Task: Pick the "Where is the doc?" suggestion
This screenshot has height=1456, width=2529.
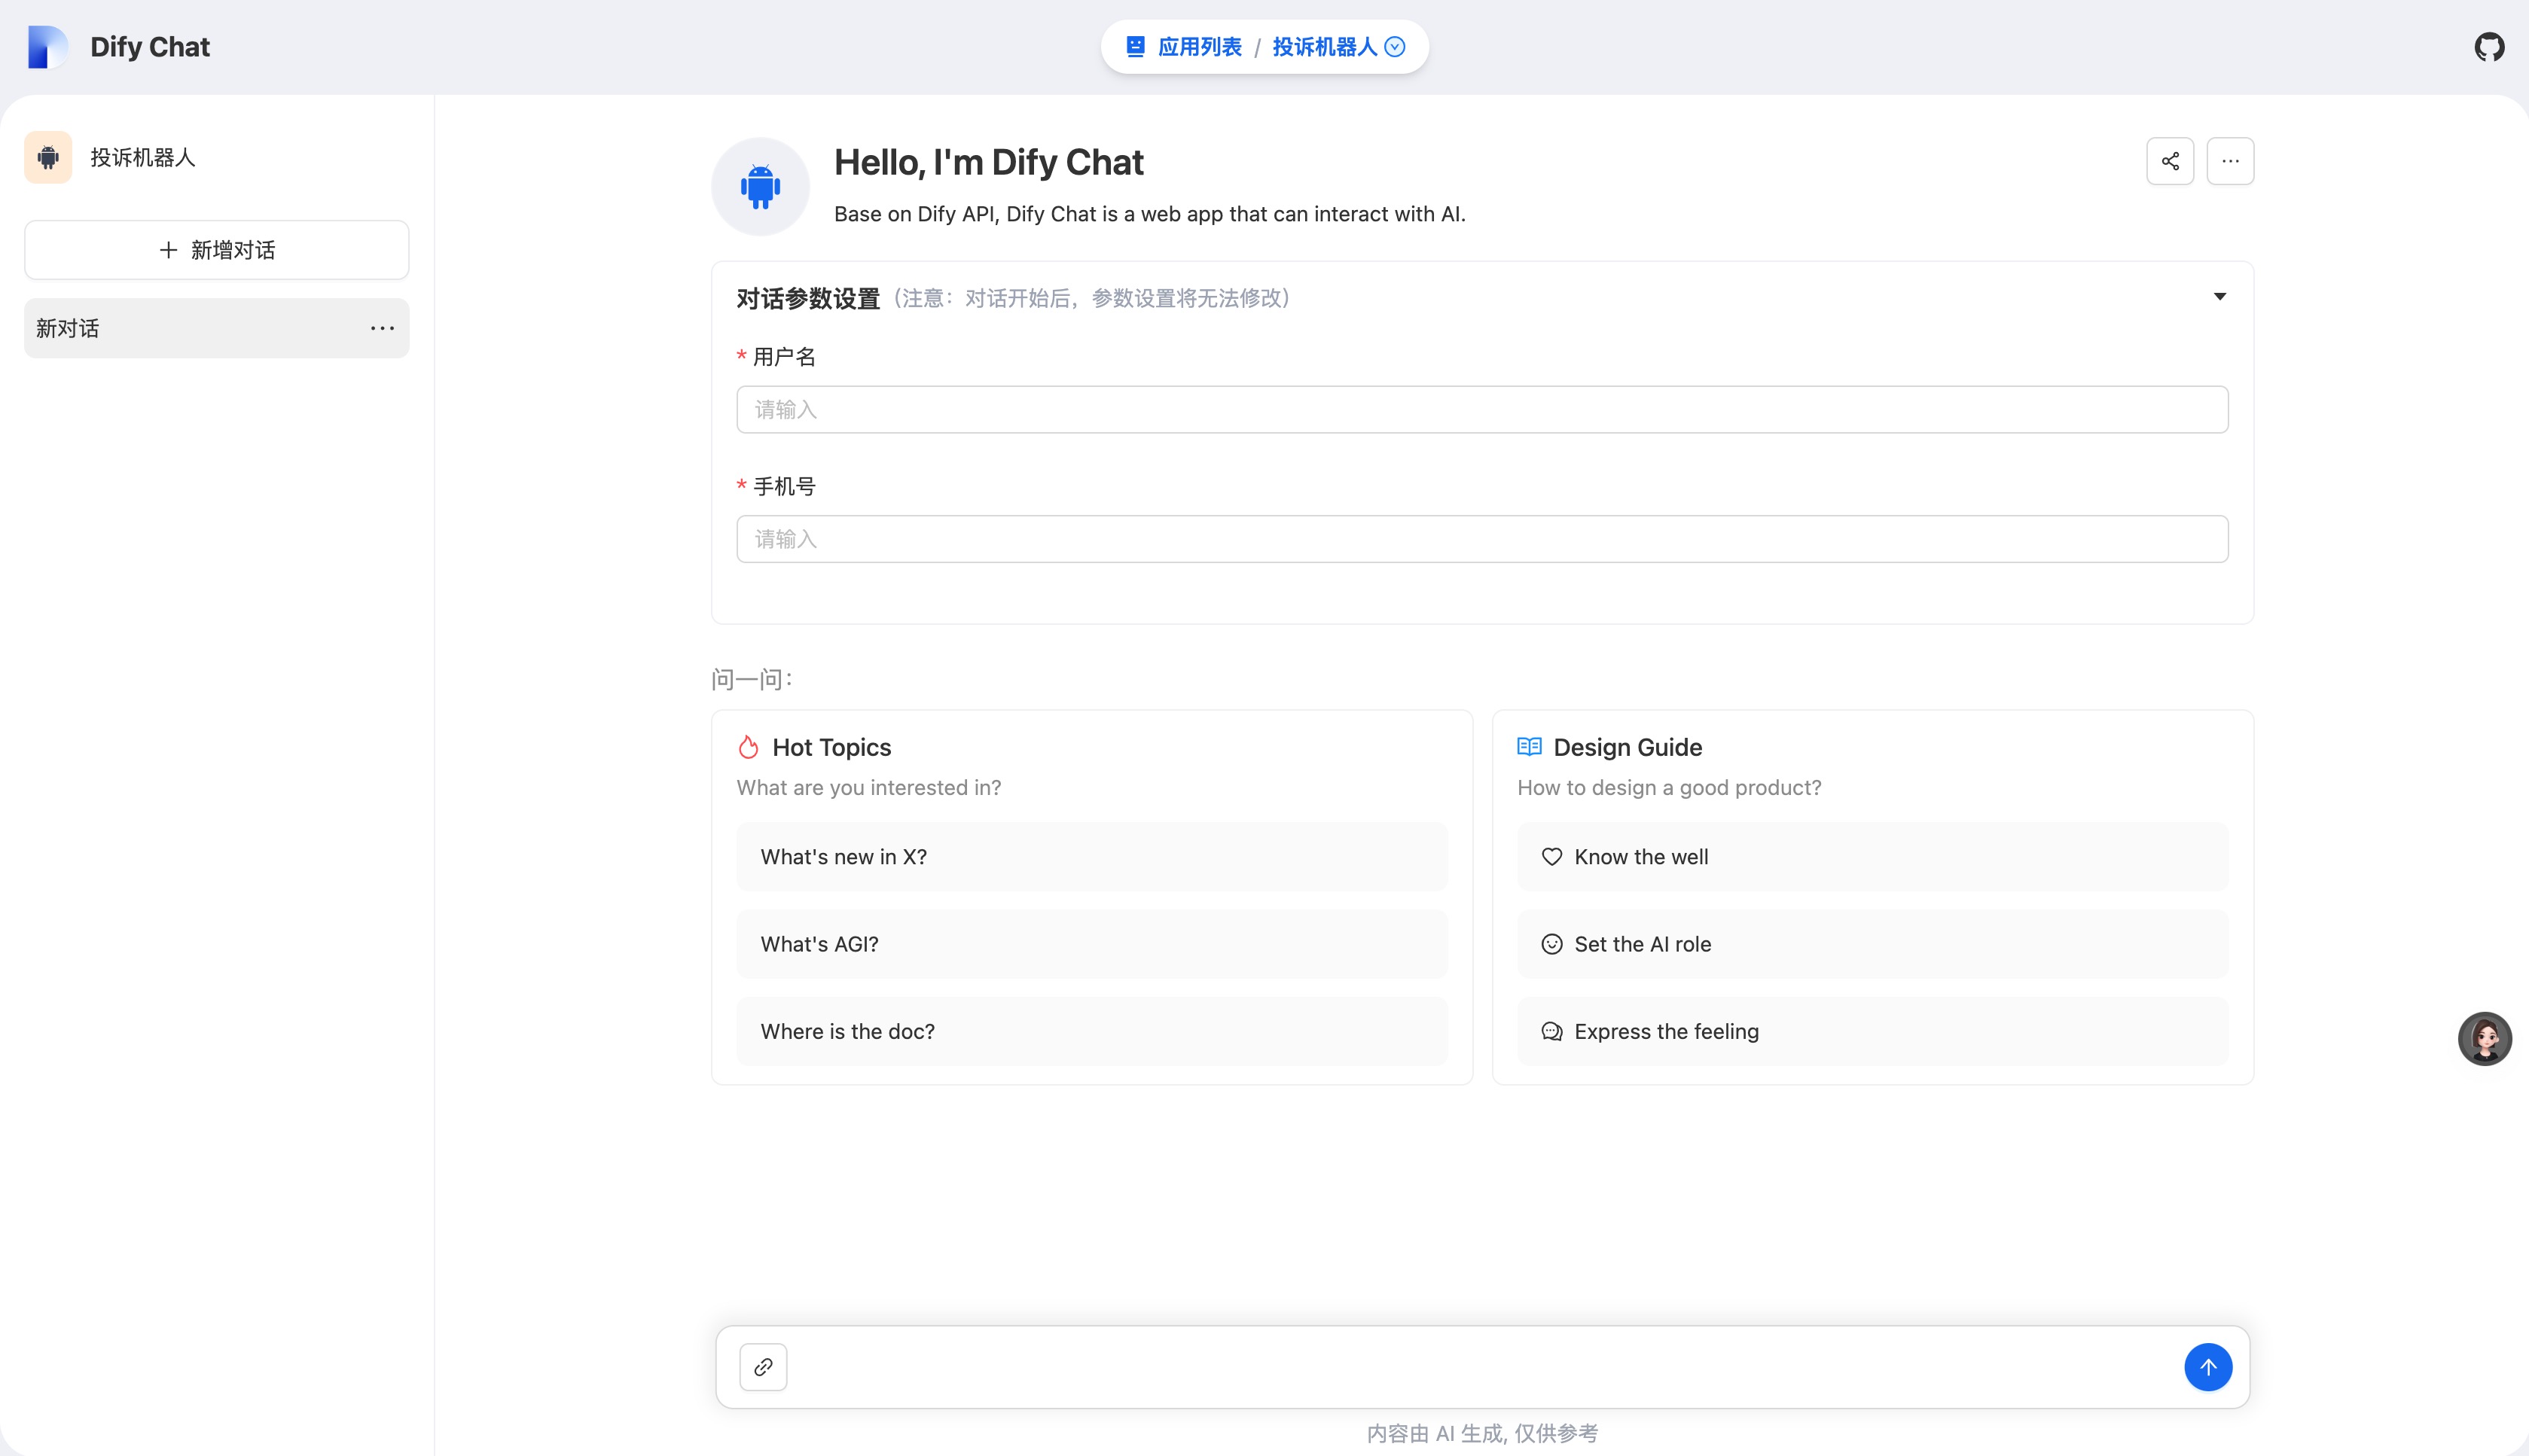Action: tap(1091, 1031)
